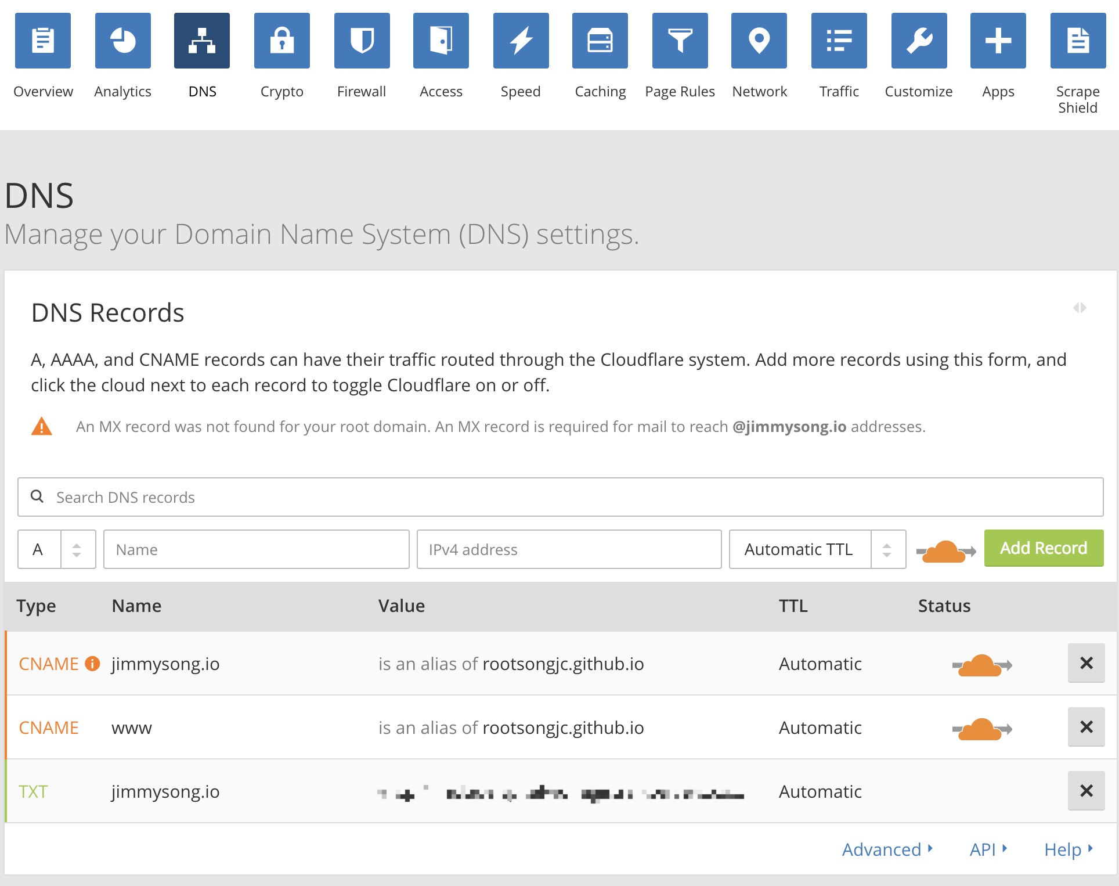The height and width of the screenshot is (886, 1119).
Task: Open the Network location pin icon
Action: (759, 41)
